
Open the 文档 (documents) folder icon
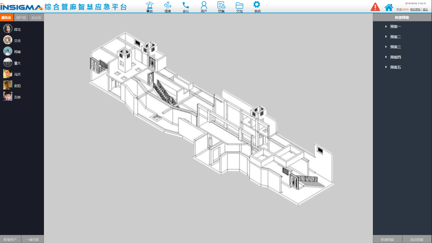click(239, 6)
